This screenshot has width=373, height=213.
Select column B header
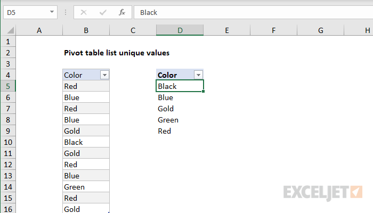(x=86, y=30)
